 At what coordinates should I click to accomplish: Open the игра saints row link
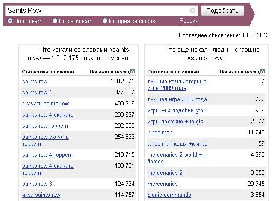(41, 195)
